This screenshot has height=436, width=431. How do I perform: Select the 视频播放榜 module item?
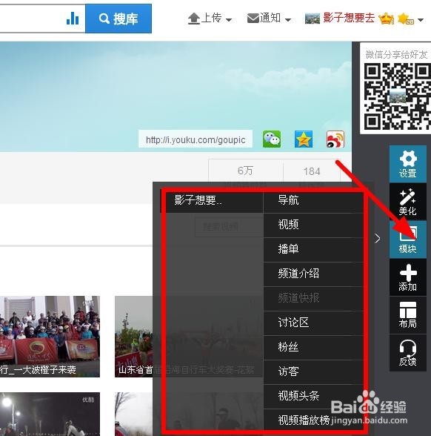click(x=313, y=420)
